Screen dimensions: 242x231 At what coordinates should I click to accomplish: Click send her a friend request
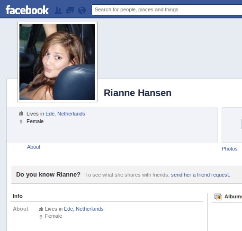click(x=200, y=175)
